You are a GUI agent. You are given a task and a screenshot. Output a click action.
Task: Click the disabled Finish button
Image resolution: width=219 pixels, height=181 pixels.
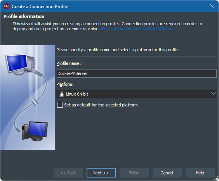pyautogui.click(x=134, y=173)
